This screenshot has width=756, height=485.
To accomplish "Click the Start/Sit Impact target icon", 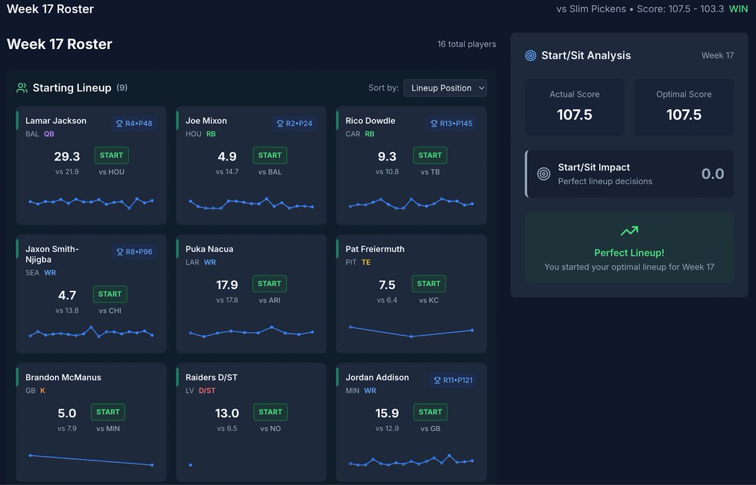I will (544, 174).
